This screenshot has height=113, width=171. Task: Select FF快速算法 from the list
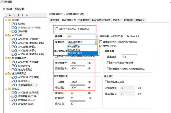[x=83, y=47]
